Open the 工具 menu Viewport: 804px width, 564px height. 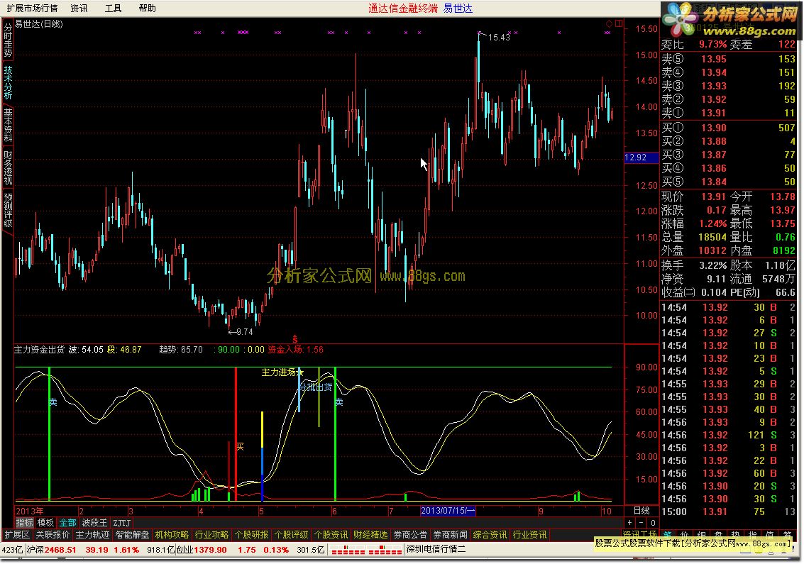(113, 9)
